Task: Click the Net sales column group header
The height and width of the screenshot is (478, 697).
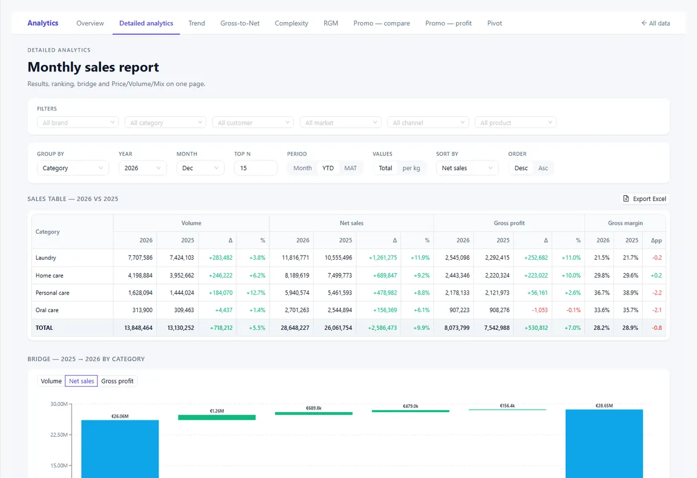Action: [x=351, y=222]
